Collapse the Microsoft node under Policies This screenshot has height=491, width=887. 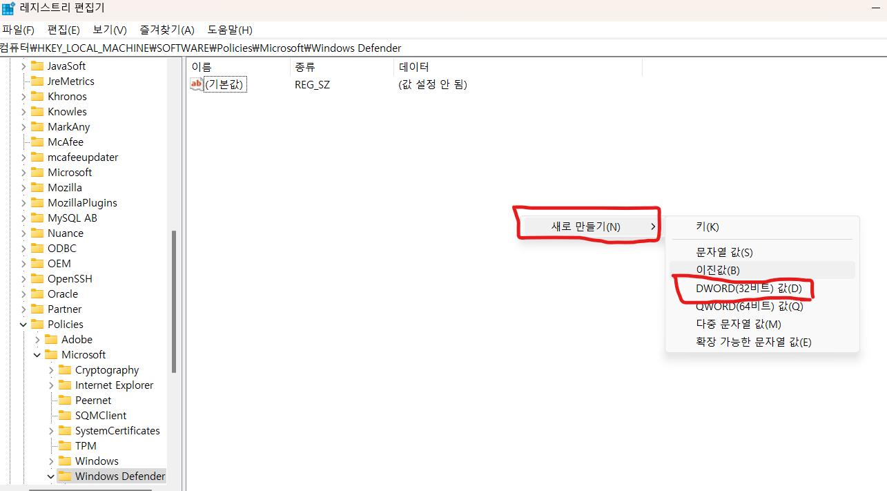[x=37, y=355]
